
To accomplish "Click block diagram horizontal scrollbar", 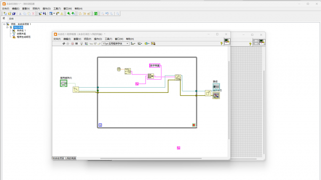I will 151,158.
